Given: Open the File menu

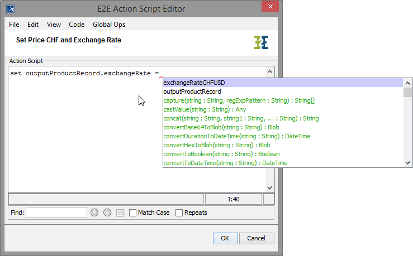Looking at the screenshot, I should 14,25.
